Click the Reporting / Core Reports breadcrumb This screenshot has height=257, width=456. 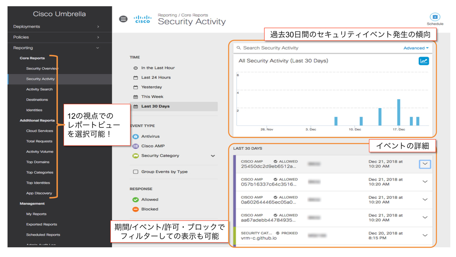pyautogui.click(x=183, y=15)
